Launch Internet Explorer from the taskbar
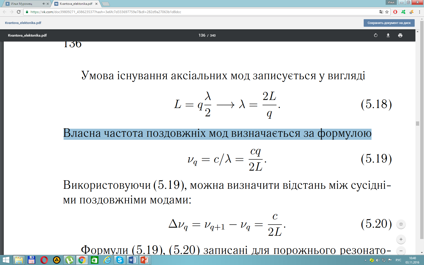This screenshot has width=424, height=265. tap(107, 260)
